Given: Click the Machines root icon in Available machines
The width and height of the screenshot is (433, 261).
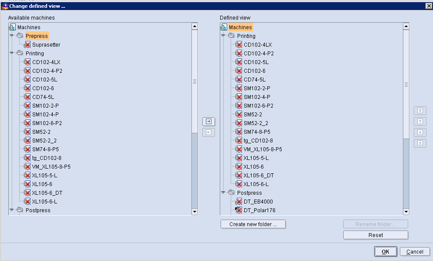Looking at the screenshot, I should click(x=12, y=27).
